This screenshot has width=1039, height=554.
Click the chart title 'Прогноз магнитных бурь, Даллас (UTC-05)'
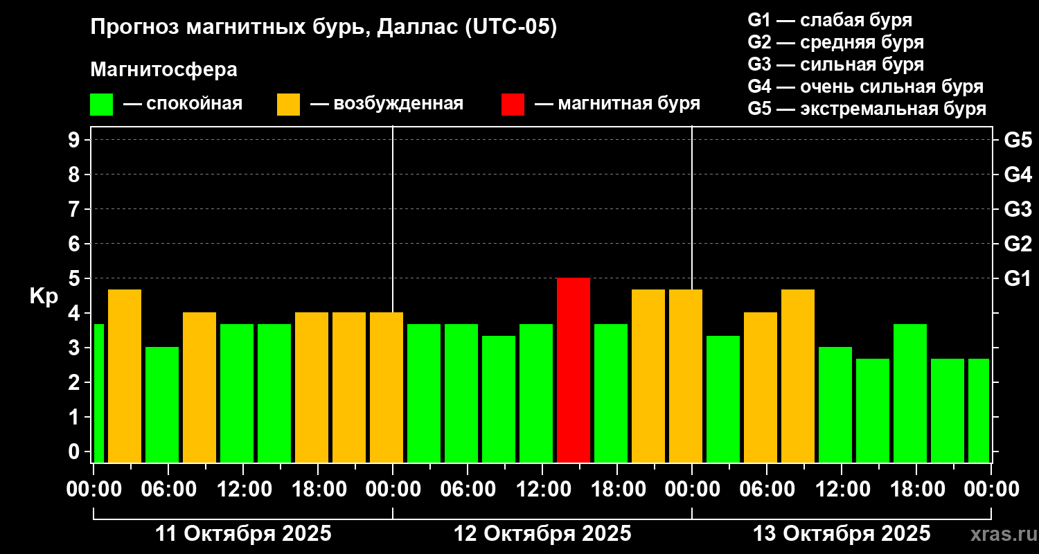pyautogui.click(x=323, y=28)
